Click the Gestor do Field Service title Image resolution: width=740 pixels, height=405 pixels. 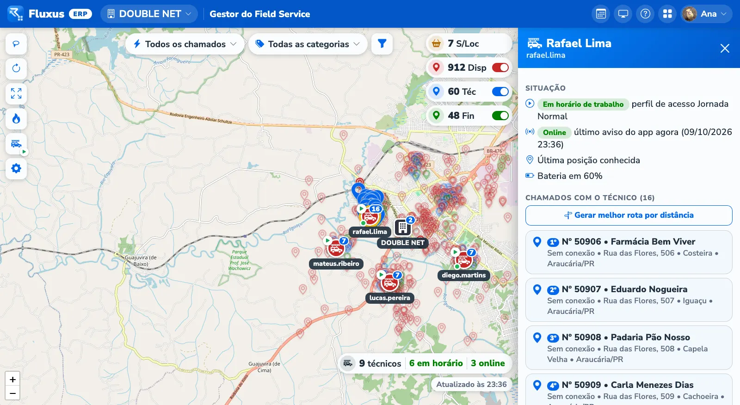pyautogui.click(x=260, y=14)
